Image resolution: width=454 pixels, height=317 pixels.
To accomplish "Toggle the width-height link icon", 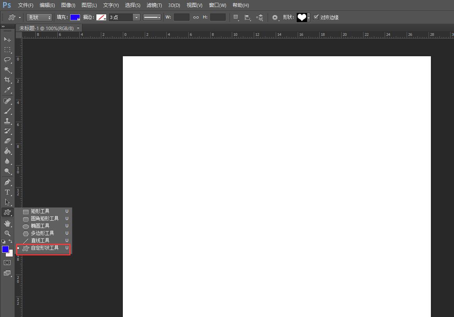I will tap(196, 17).
